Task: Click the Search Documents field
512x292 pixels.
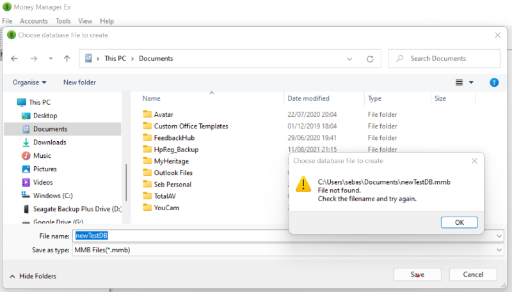Action: [444, 59]
